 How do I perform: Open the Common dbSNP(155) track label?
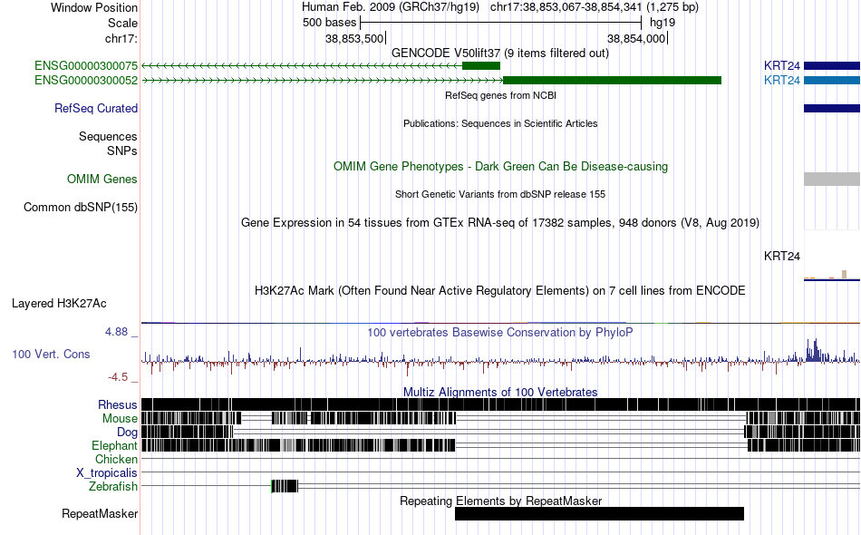tap(81, 207)
